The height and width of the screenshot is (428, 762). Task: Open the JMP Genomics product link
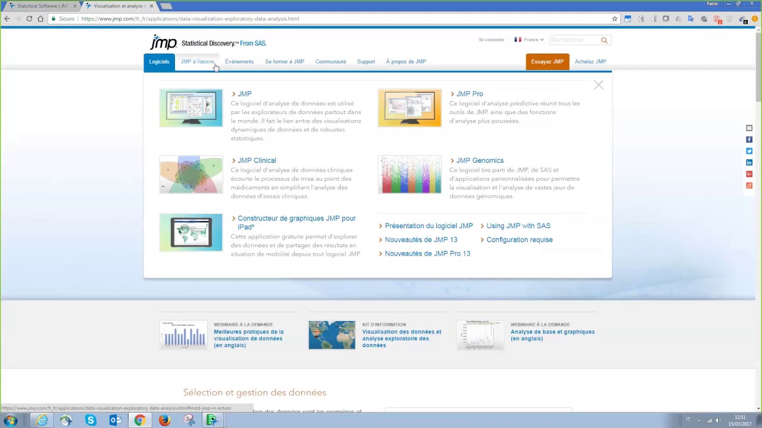pyautogui.click(x=479, y=160)
